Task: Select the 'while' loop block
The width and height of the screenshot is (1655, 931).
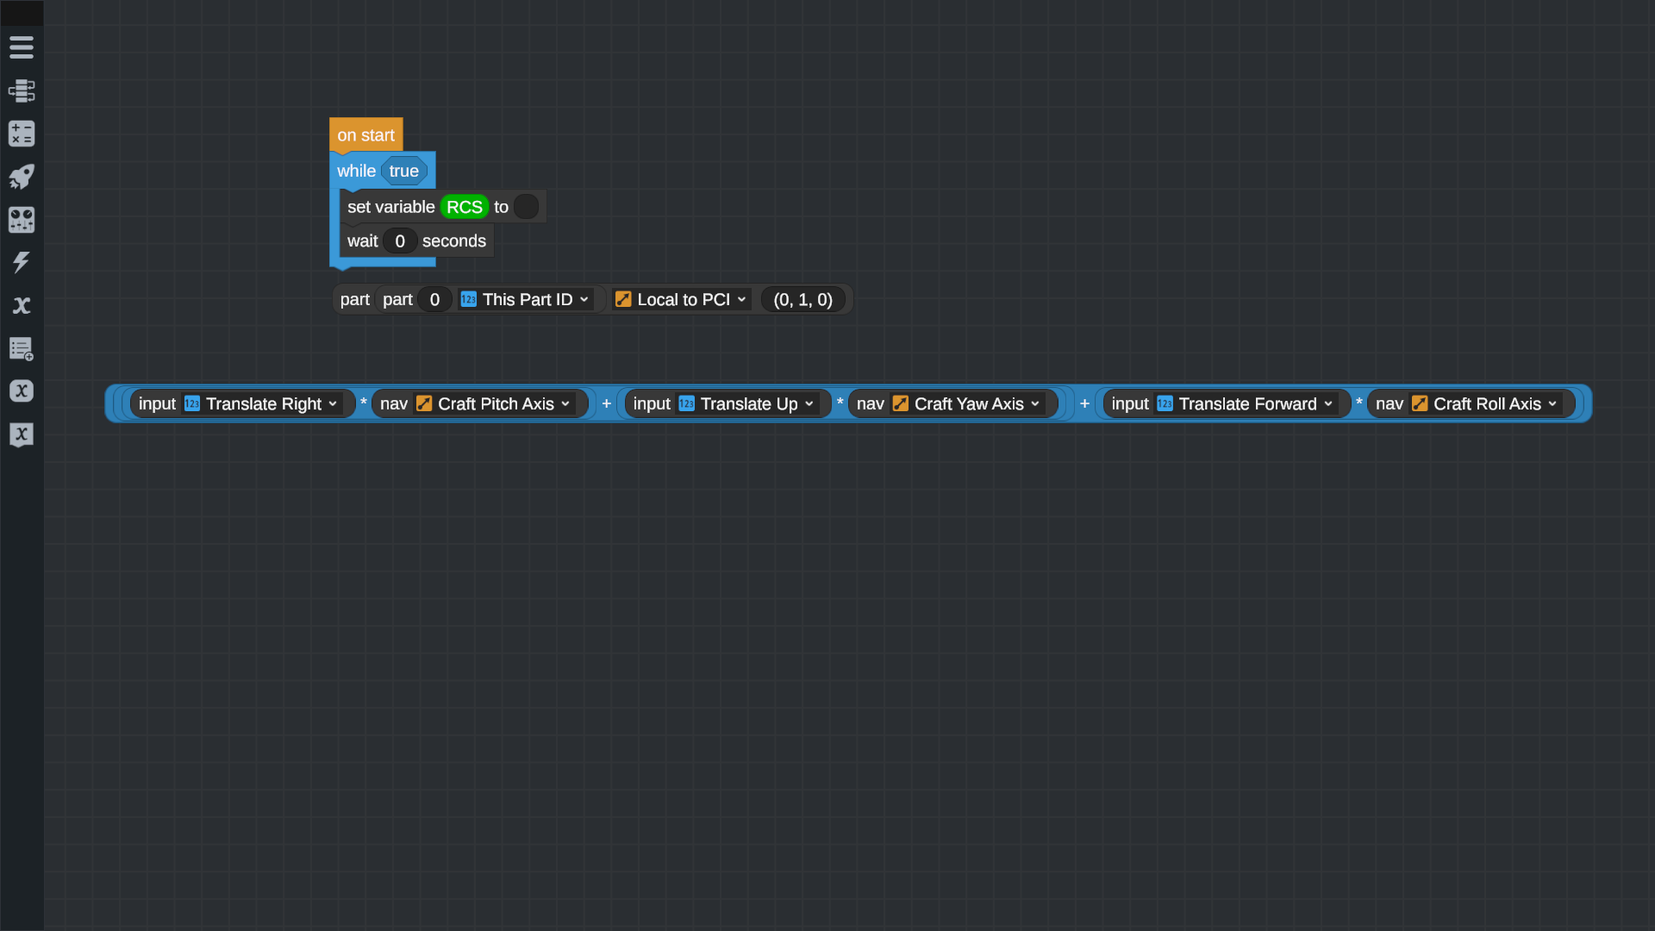Action: point(356,171)
